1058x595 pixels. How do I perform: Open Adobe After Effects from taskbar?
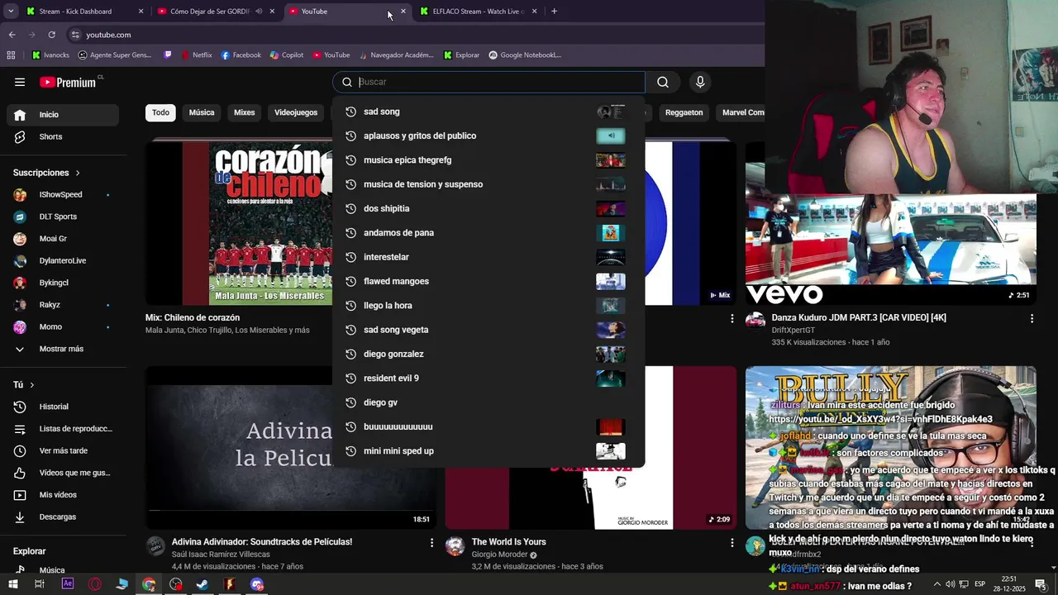(68, 584)
